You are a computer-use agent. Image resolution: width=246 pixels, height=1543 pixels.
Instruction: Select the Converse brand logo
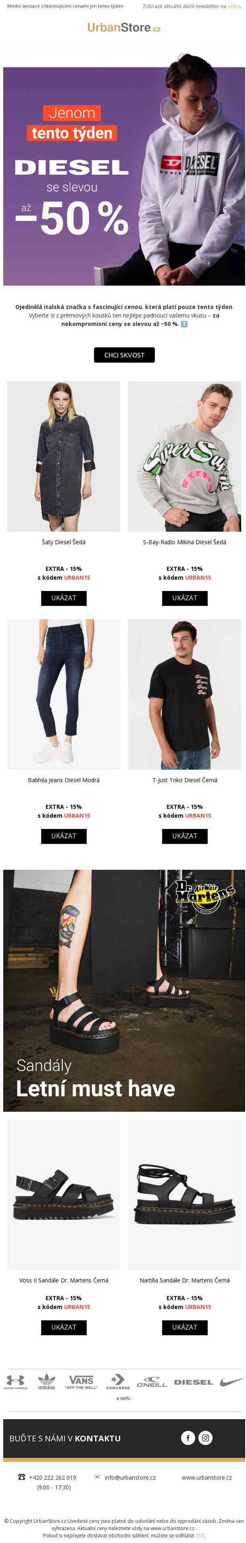[x=118, y=1382]
